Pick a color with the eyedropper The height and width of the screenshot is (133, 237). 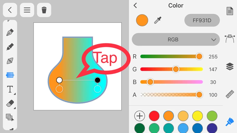(x=158, y=20)
